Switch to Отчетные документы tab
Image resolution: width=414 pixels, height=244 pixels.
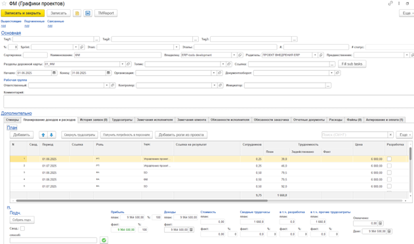click(309, 120)
